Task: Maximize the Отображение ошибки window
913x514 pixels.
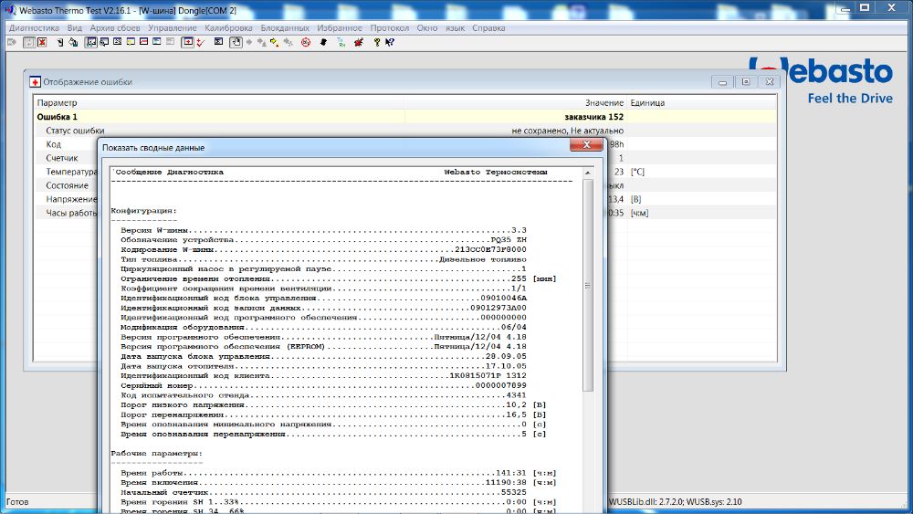Action: click(746, 82)
